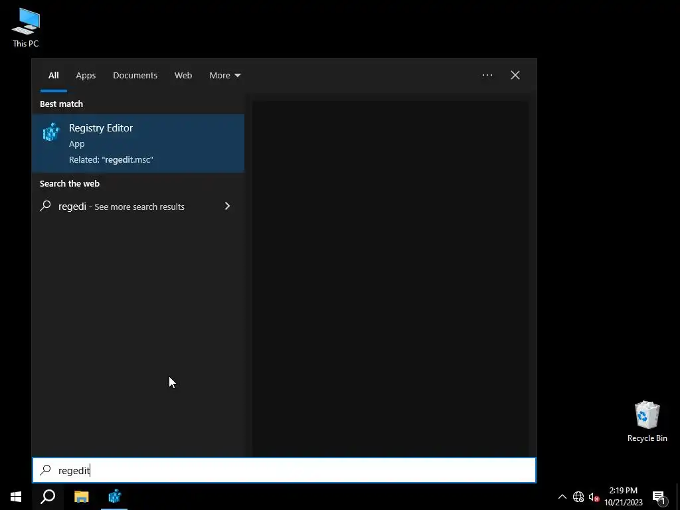Select the This PC desktop icon
This screenshot has height=510, width=680.
coord(26,27)
